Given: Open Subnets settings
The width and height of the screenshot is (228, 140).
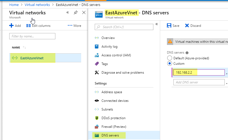Looking at the screenshot, I should 107,109.
